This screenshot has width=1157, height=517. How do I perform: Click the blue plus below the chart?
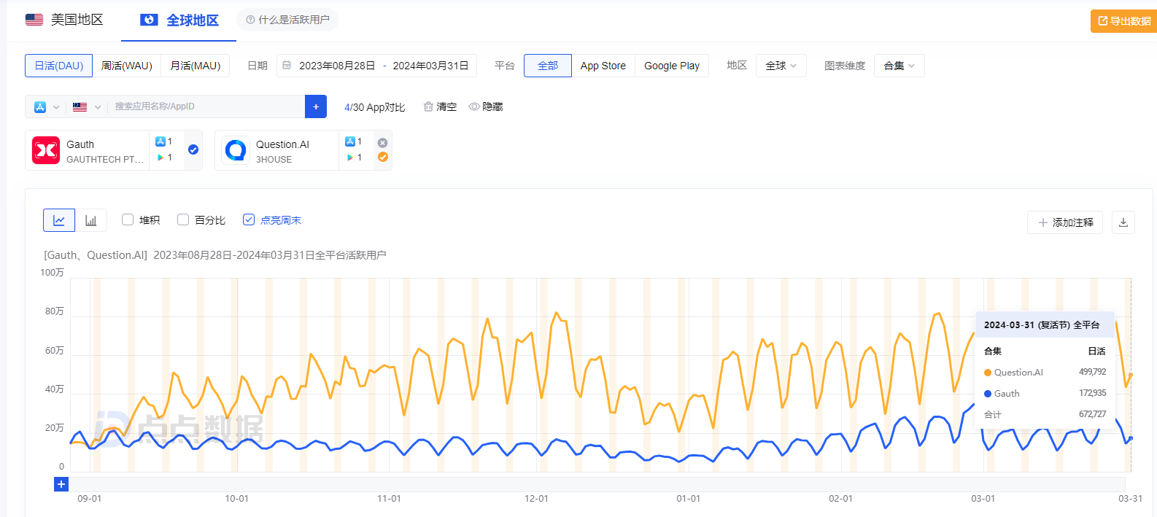click(61, 484)
